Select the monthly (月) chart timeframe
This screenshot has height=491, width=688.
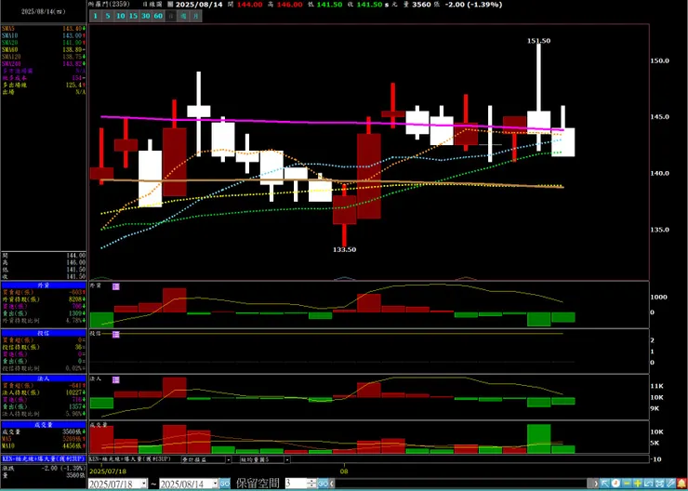pyautogui.click(x=195, y=16)
